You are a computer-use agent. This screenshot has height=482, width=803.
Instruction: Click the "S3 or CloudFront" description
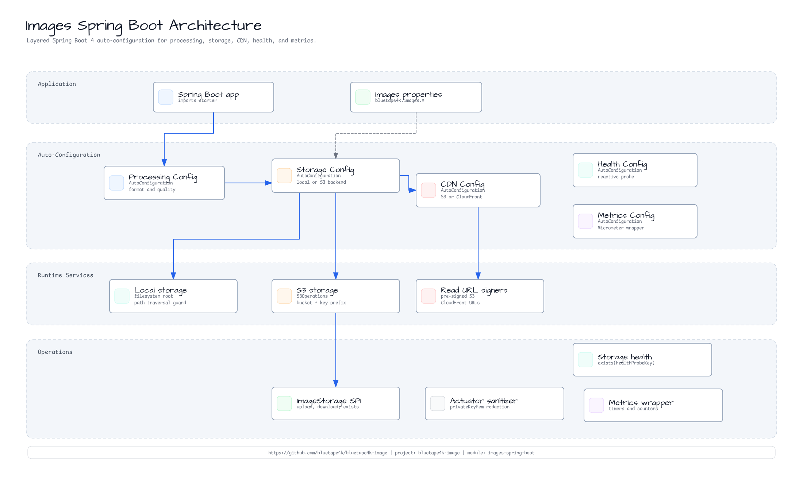click(x=461, y=197)
